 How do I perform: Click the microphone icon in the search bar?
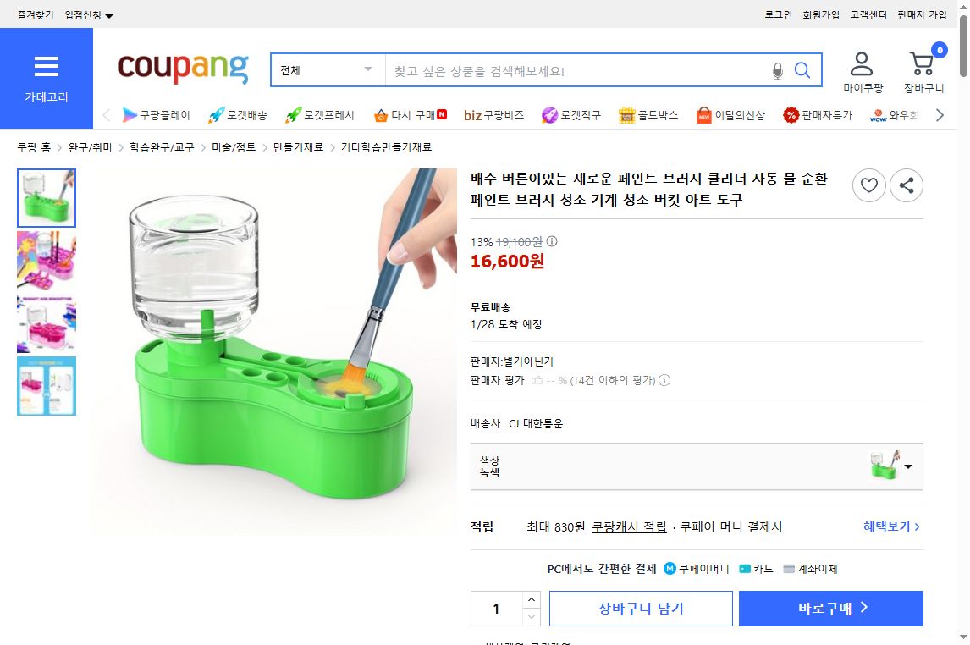coord(776,69)
